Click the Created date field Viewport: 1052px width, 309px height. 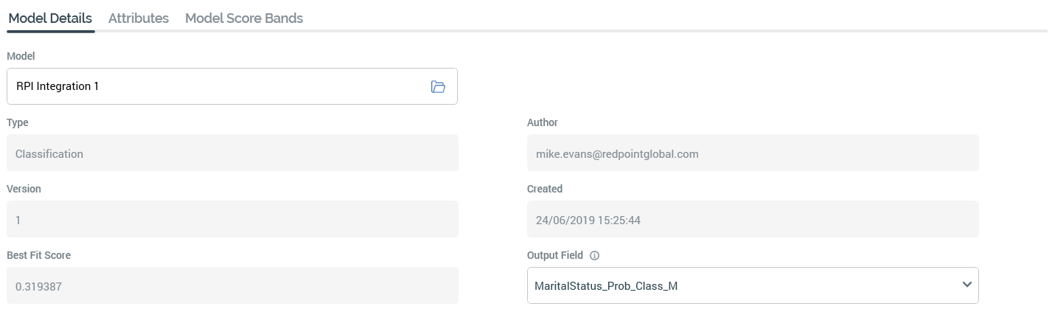pyautogui.click(x=752, y=220)
